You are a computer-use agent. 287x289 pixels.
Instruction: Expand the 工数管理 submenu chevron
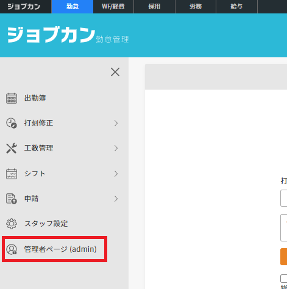tap(116, 148)
